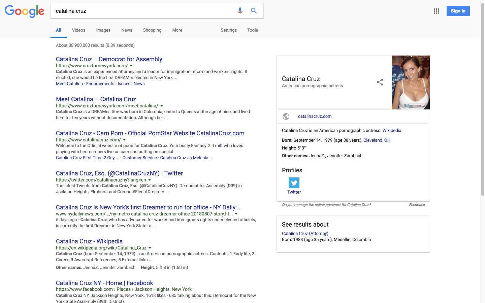Expand the arrow next to the meet-catalina URL

coord(162,106)
